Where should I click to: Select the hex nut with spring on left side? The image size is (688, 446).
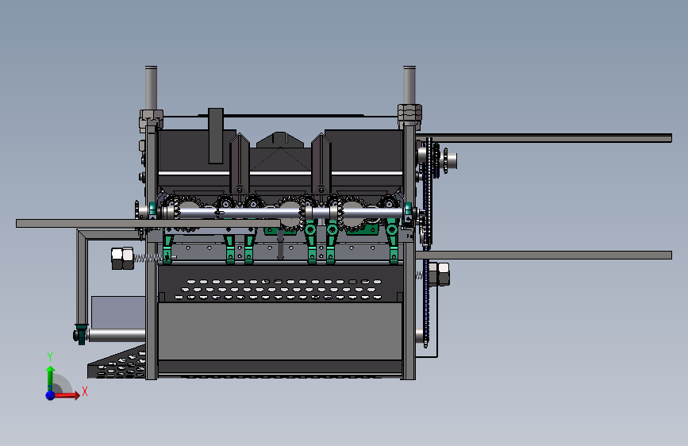[122, 259]
